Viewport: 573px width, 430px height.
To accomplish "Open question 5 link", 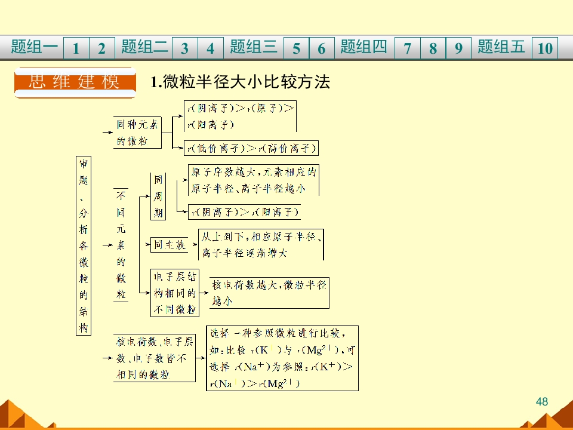I will tap(296, 48).
